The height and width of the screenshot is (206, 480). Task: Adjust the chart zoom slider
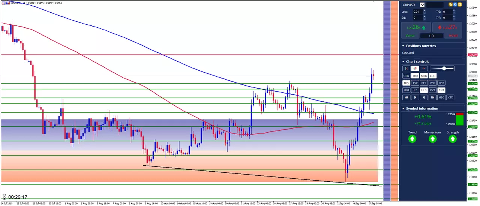[x=442, y=68]
